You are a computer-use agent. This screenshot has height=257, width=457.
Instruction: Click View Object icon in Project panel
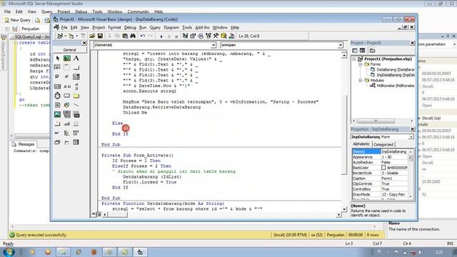[x=362, y=51]
